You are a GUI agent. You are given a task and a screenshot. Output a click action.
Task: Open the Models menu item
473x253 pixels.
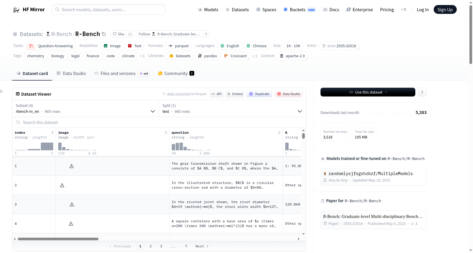coord(208,10)
